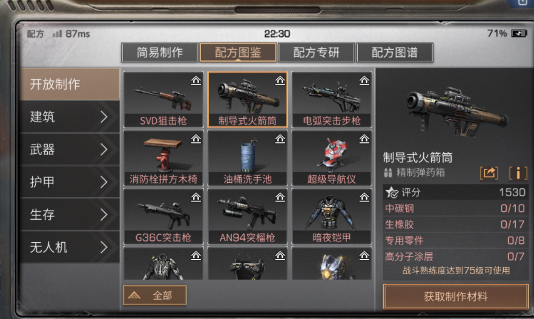534x319 pixels.
Task: Expand the 建筑 category
Action: (x=70, y=117)
